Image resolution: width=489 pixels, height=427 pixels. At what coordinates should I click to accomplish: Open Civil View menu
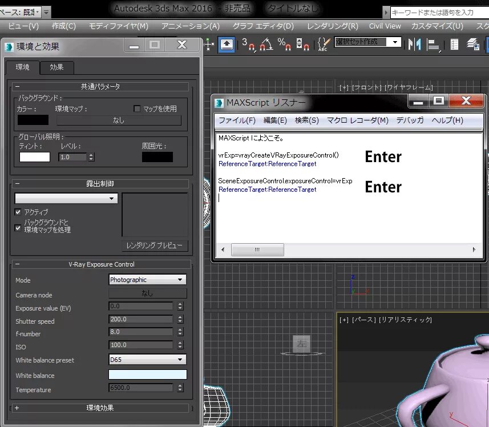(x=385, y=26)
